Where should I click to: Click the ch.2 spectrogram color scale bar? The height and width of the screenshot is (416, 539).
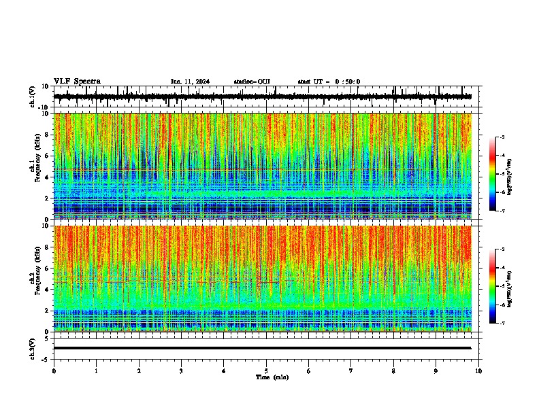[x=493, y=286]
